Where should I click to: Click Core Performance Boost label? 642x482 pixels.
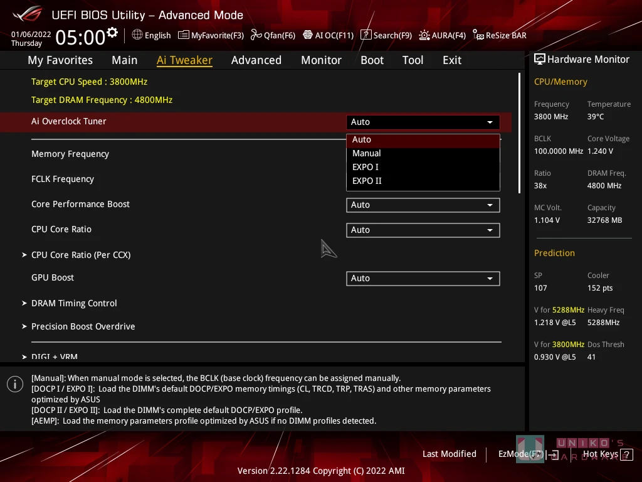point(81,204)
